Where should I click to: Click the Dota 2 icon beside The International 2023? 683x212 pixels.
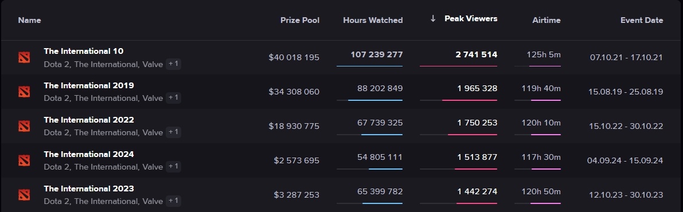tap(24, 195)
